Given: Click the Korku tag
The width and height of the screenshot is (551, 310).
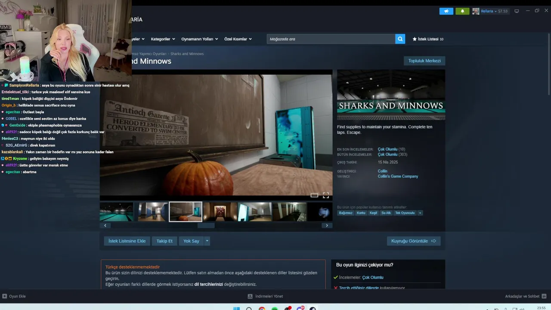Looking at the screenshot, I should point(361,213).
